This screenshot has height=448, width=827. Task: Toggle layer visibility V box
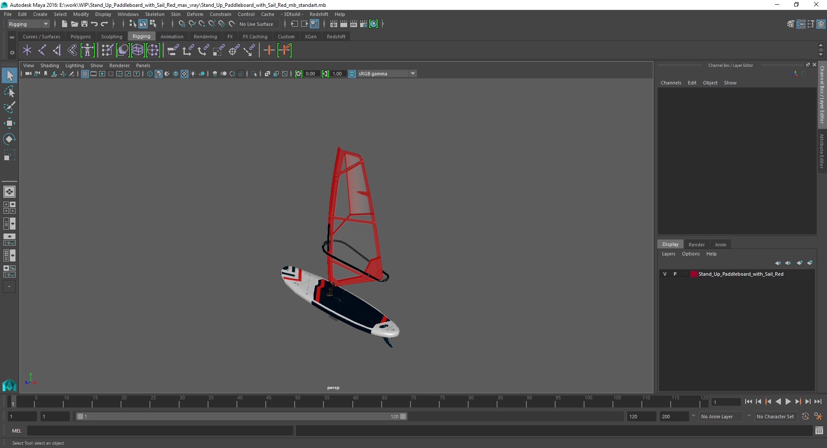[665, 274]
